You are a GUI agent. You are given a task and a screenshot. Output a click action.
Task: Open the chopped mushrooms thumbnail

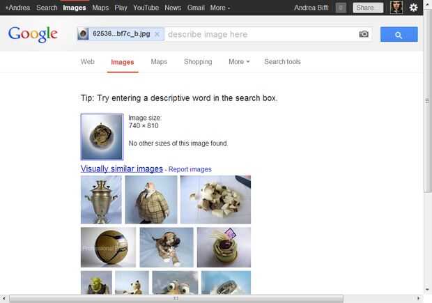(215, 199)
